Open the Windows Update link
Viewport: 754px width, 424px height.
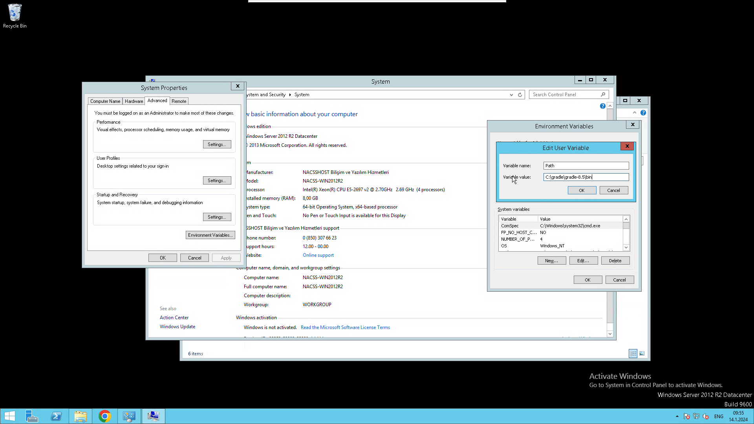coord(178,327)
